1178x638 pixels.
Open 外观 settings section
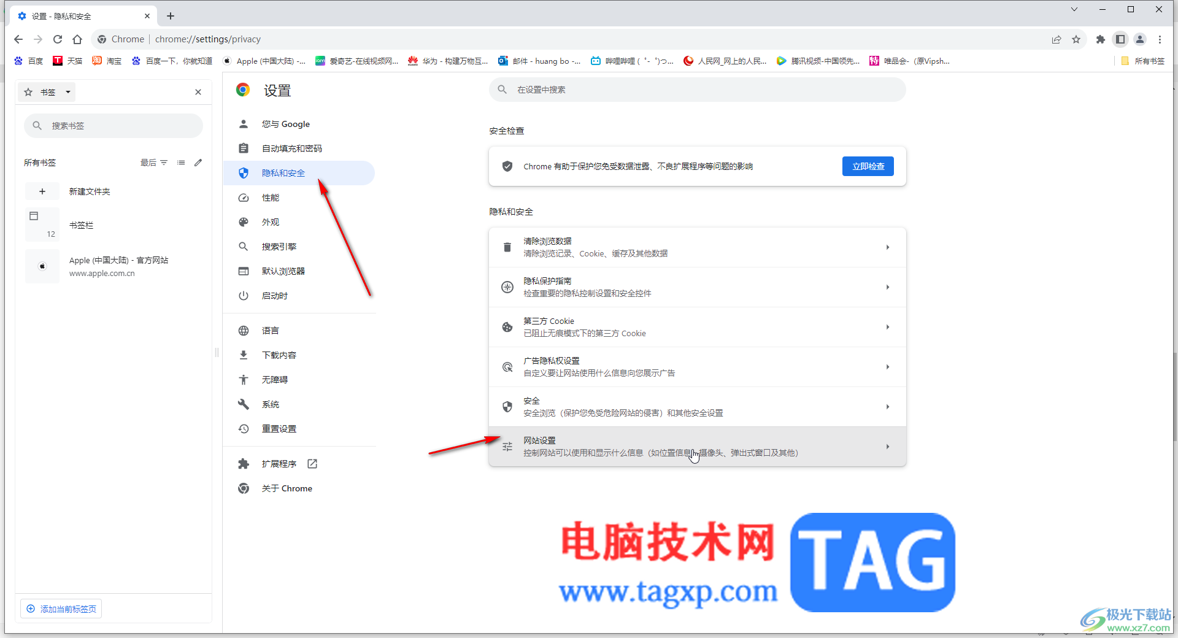coord(299,222)
